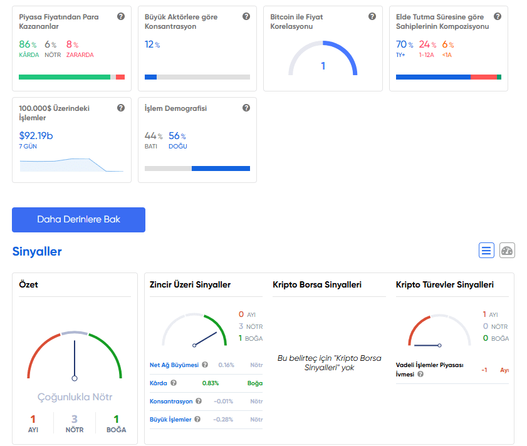The image size is (527, 446).
Task: Switch Sinyaller to list view
Action: coord(486,251)
